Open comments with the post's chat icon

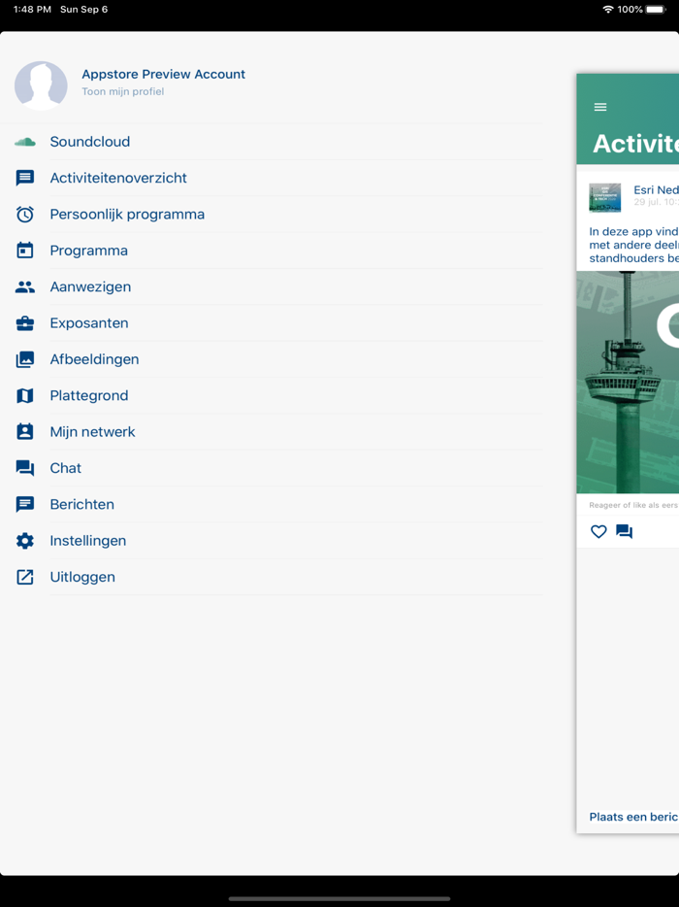tap(624, 531)
